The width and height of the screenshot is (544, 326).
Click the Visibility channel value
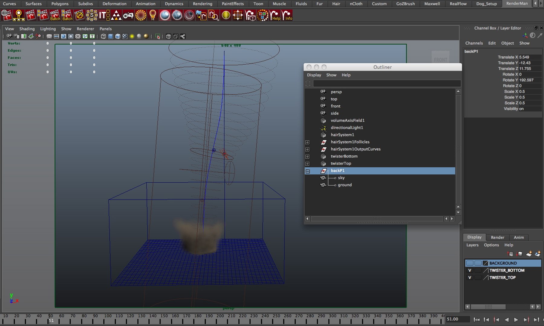530,109
